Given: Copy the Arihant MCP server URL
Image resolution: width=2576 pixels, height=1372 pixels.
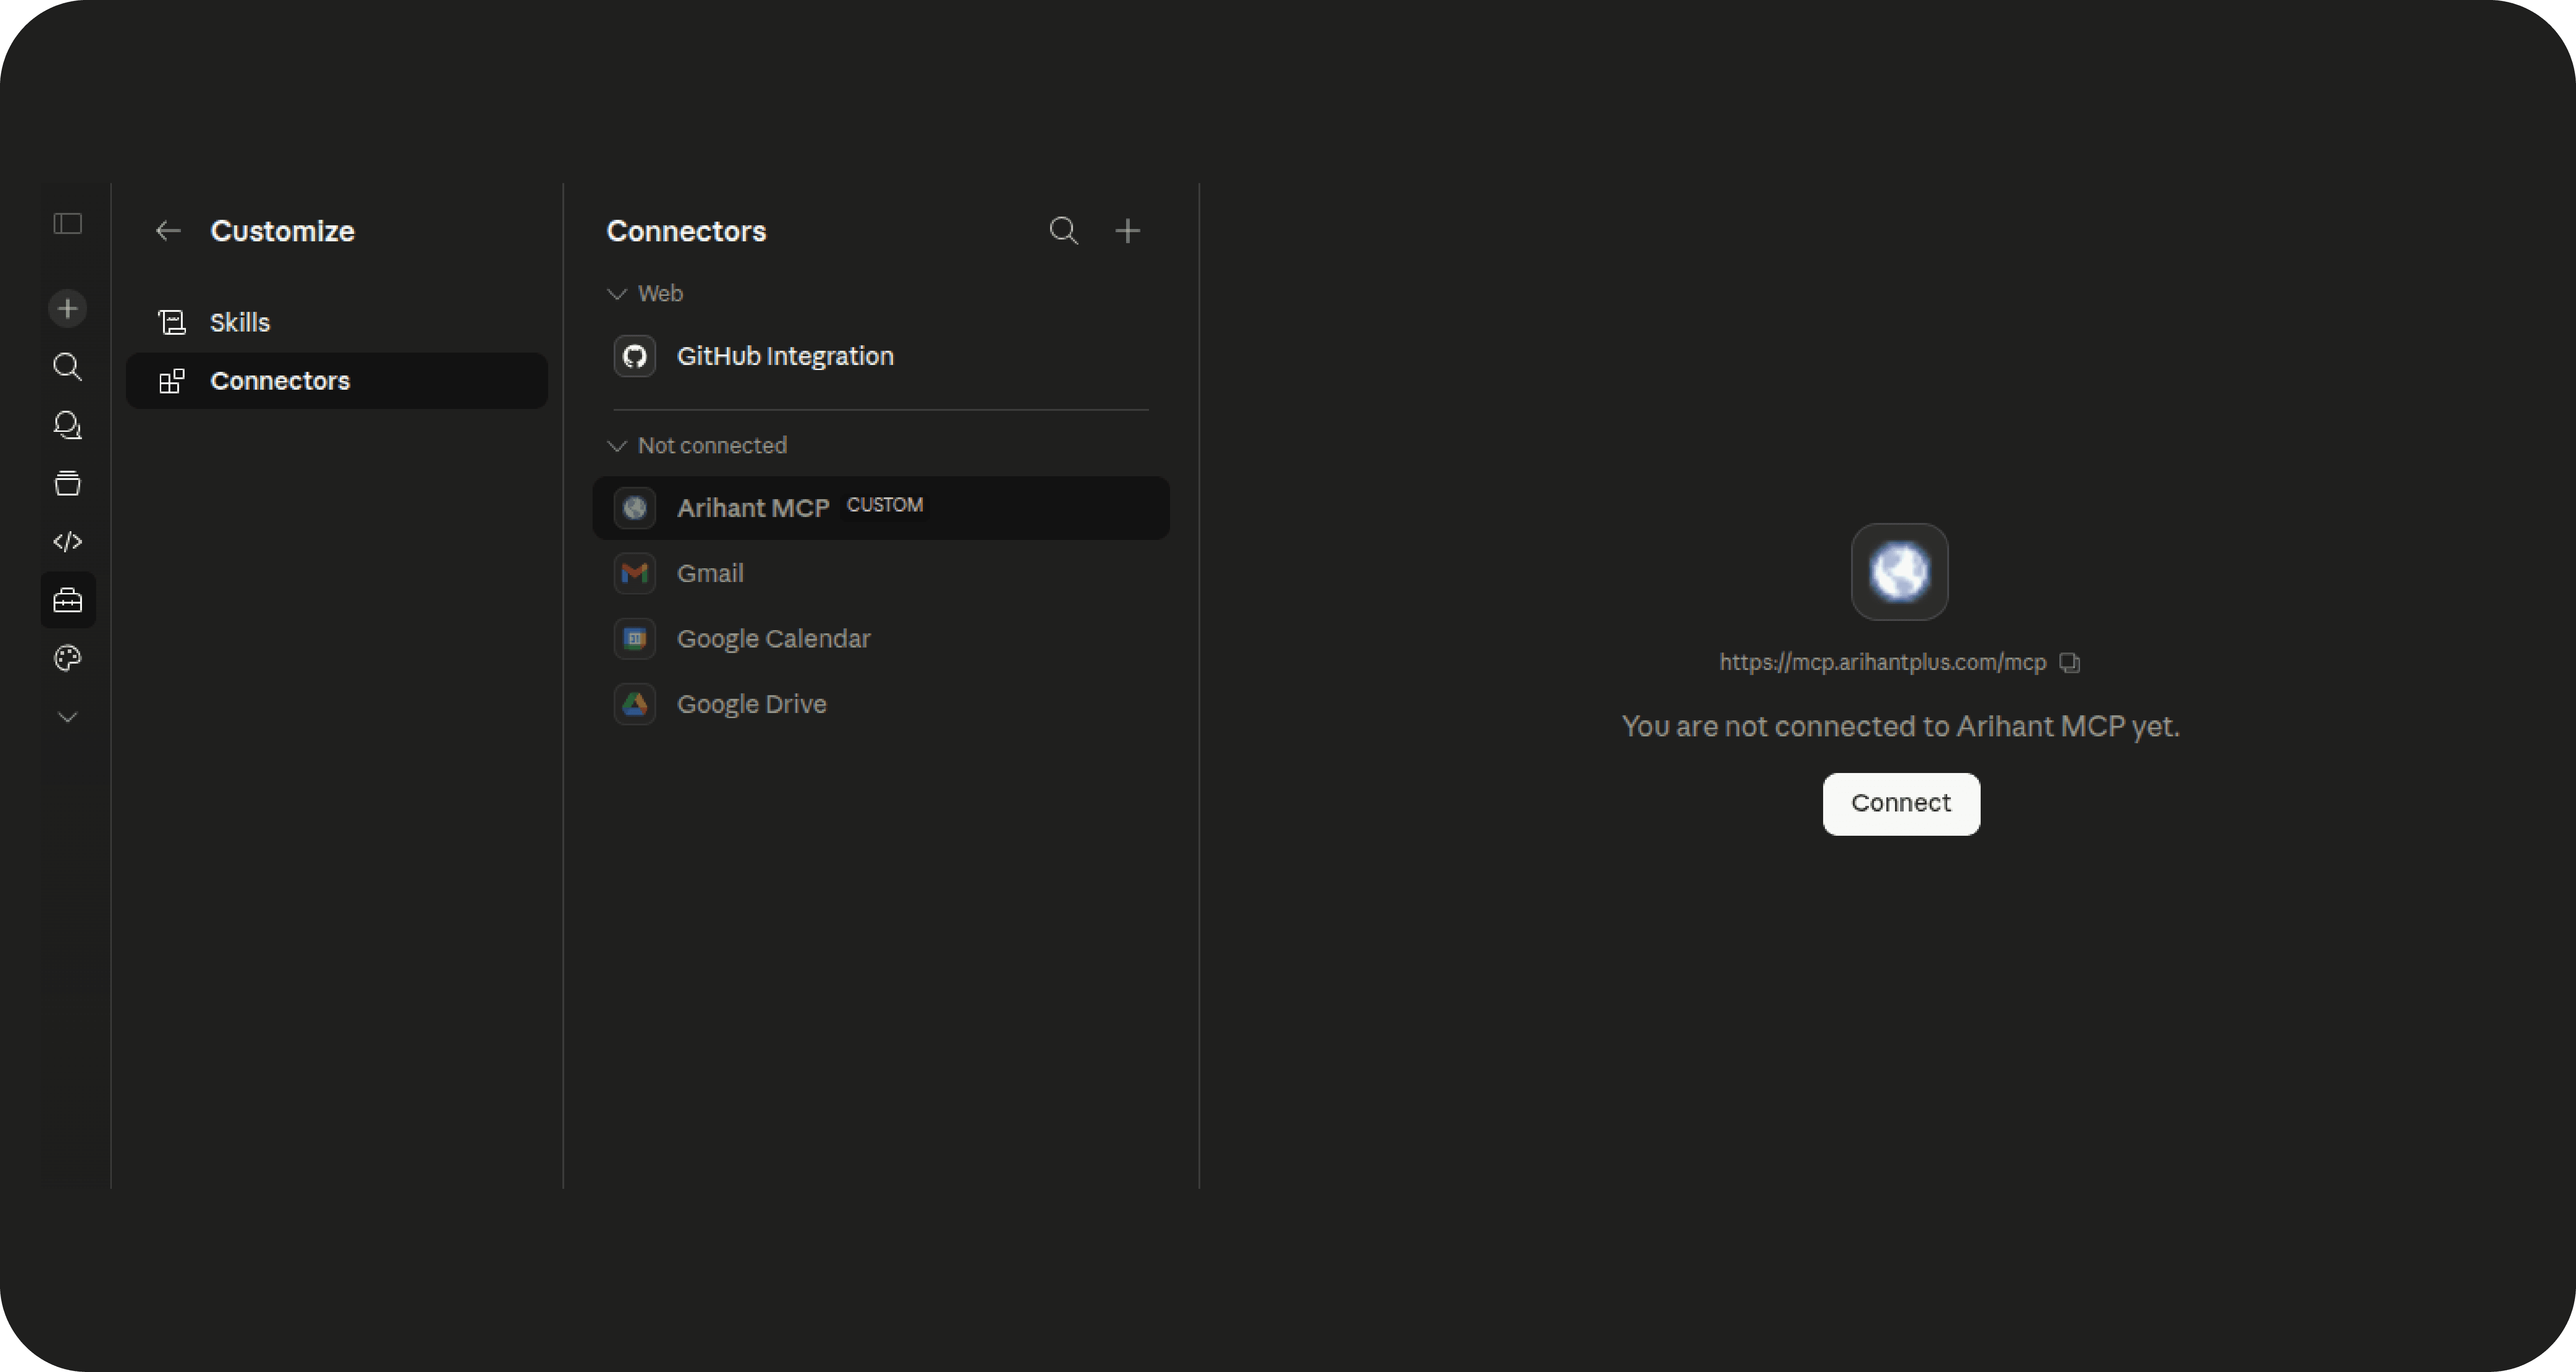Looking at the screenshot, I should click(x=2070, y=663).
